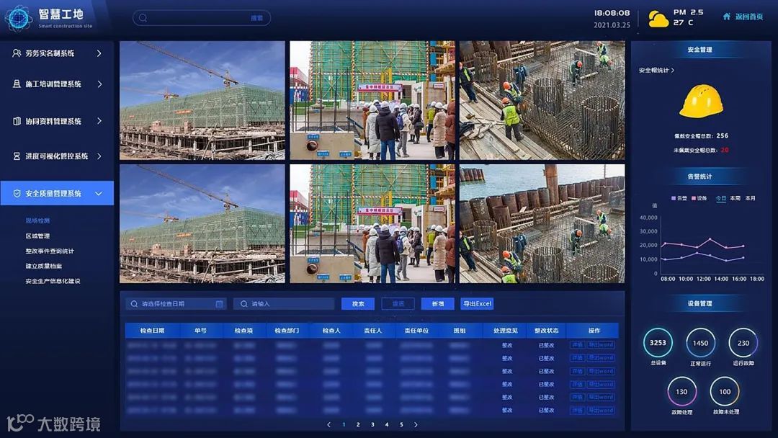Select the 安全质量管理系统 menu item

pos(57,193)
